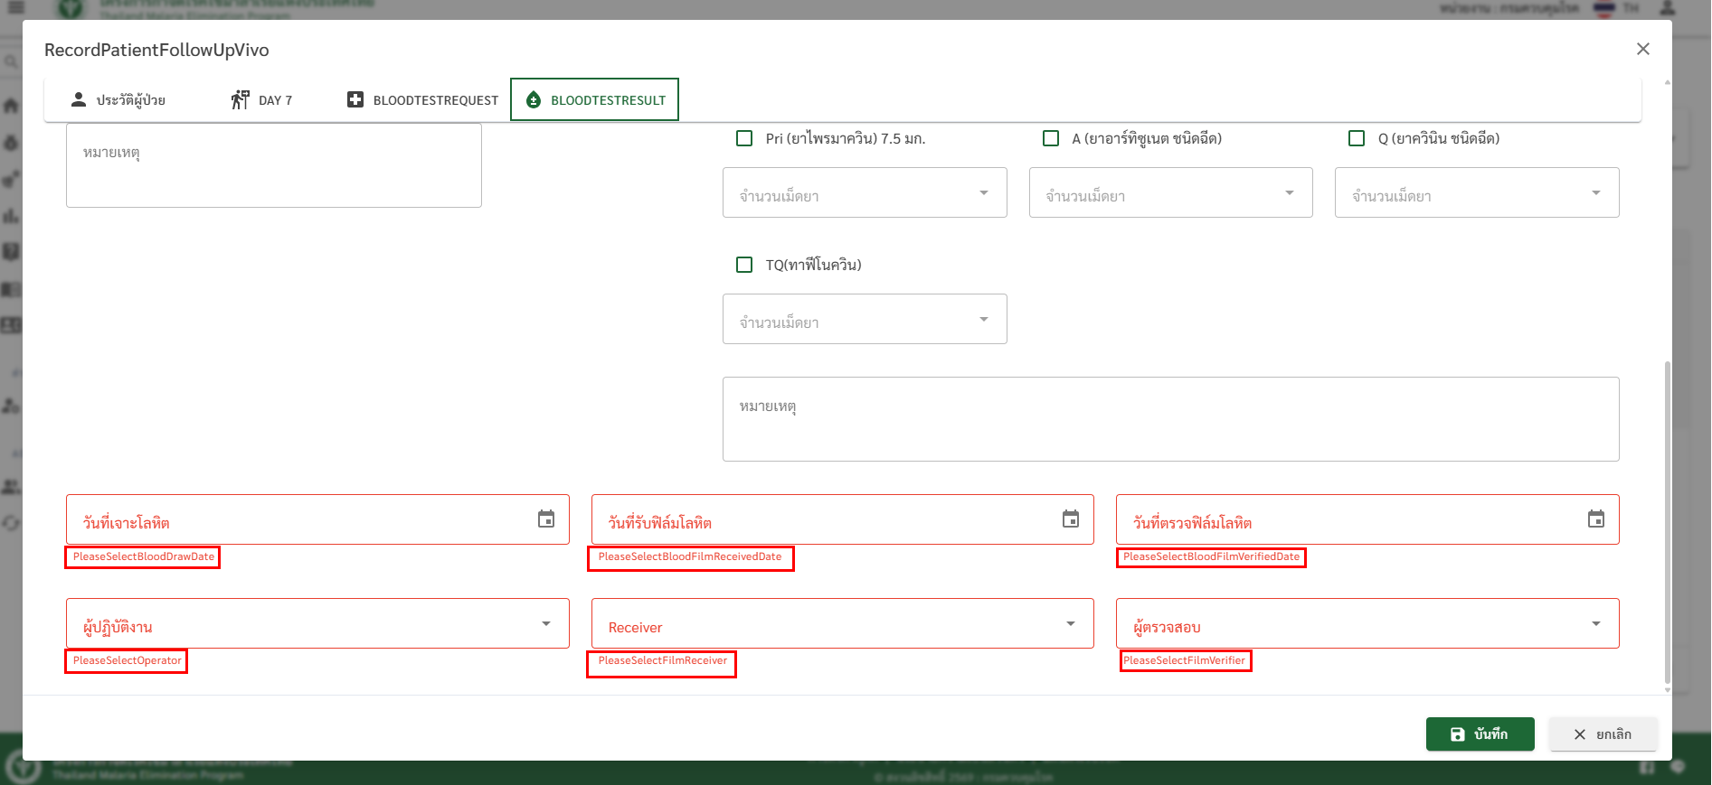The height and width of the screenshot is (785, 1712).
Task: Open the Receiver dropdown
Action: pyautogui.click(x=841, y=623)
